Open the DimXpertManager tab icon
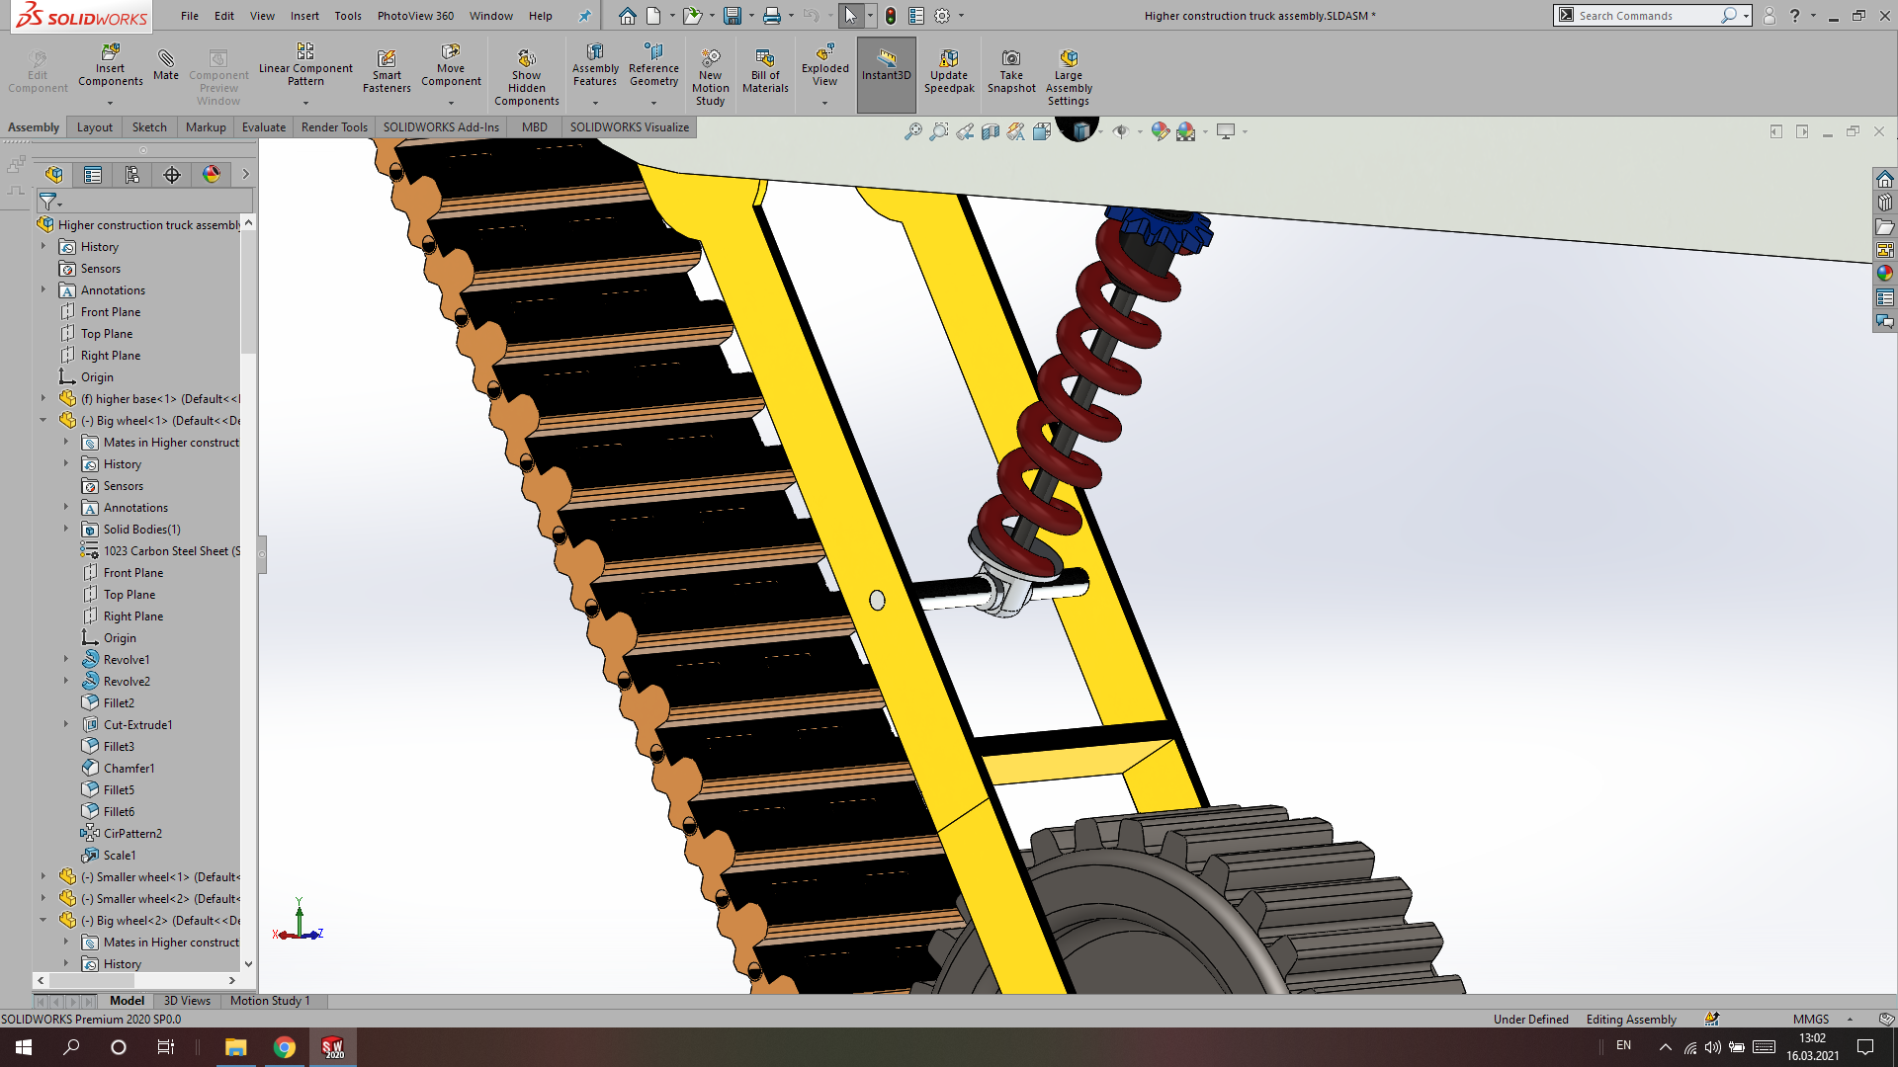The image size is (1898, 1067). click(x=172, y=175)
